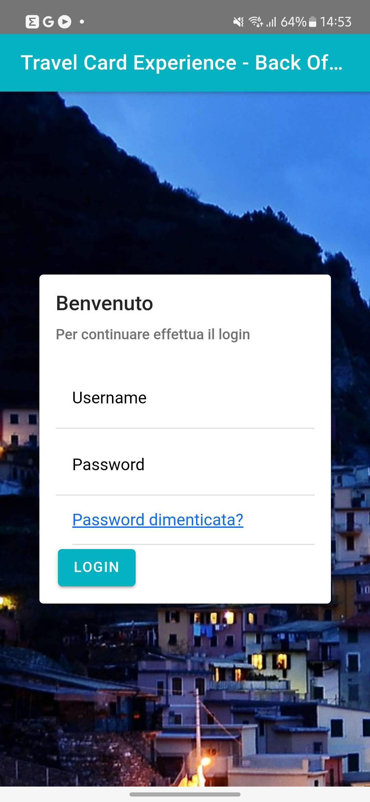The width and height of the screenshot is (370, 802).
Task: Tap the 14:53 clock in status bar
Action: coord(336,22)
